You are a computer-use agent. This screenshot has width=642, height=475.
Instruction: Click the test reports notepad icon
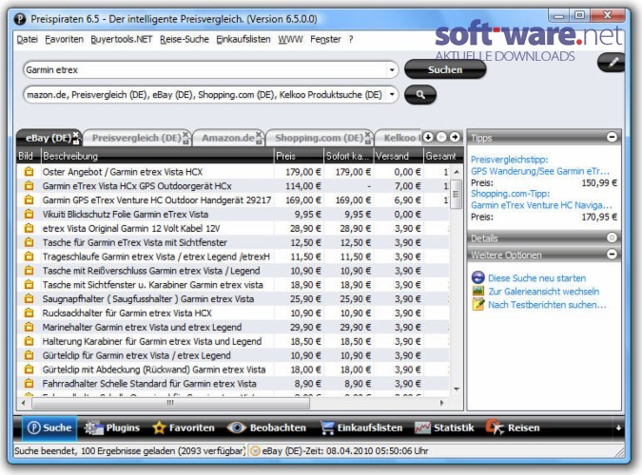pyautogui.click(x=477, y=304)
